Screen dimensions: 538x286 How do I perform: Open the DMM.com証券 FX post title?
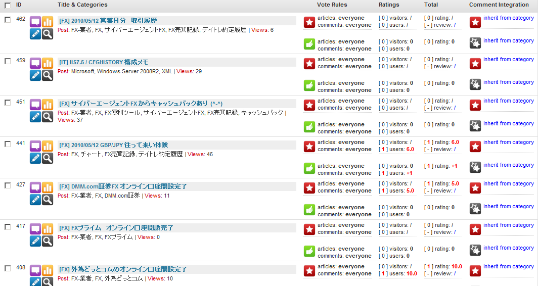(x=123, y=186)
